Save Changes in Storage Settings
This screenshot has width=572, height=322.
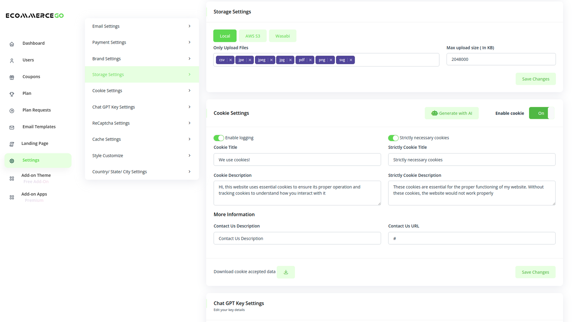tap(536, 79)
